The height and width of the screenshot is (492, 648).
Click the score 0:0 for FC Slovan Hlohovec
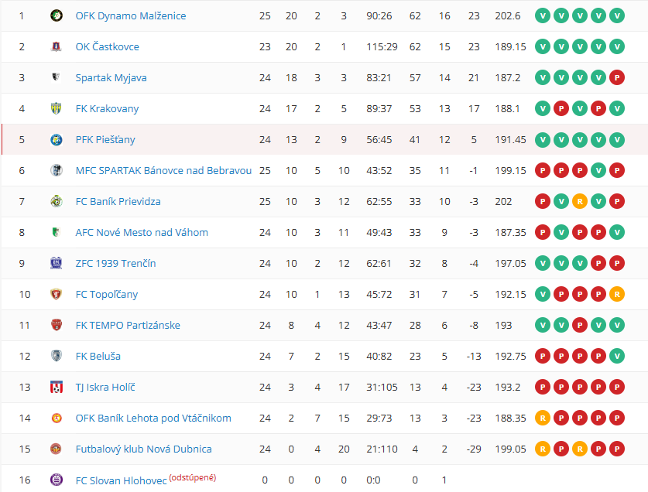click(373, 480)
